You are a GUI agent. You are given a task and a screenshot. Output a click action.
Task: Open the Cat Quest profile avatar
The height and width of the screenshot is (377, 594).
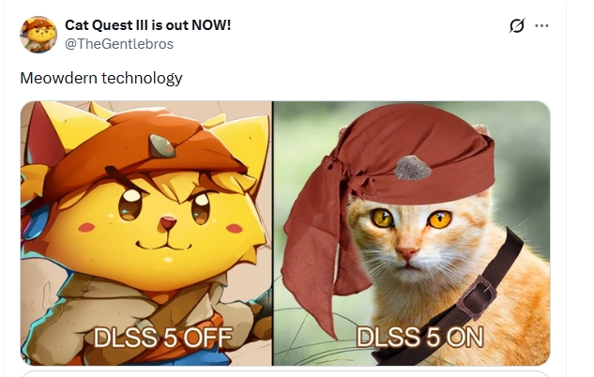[38, 35]
